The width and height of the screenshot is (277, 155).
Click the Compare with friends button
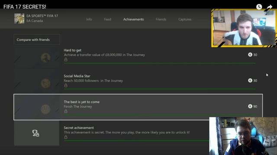[x=37, y=40]
